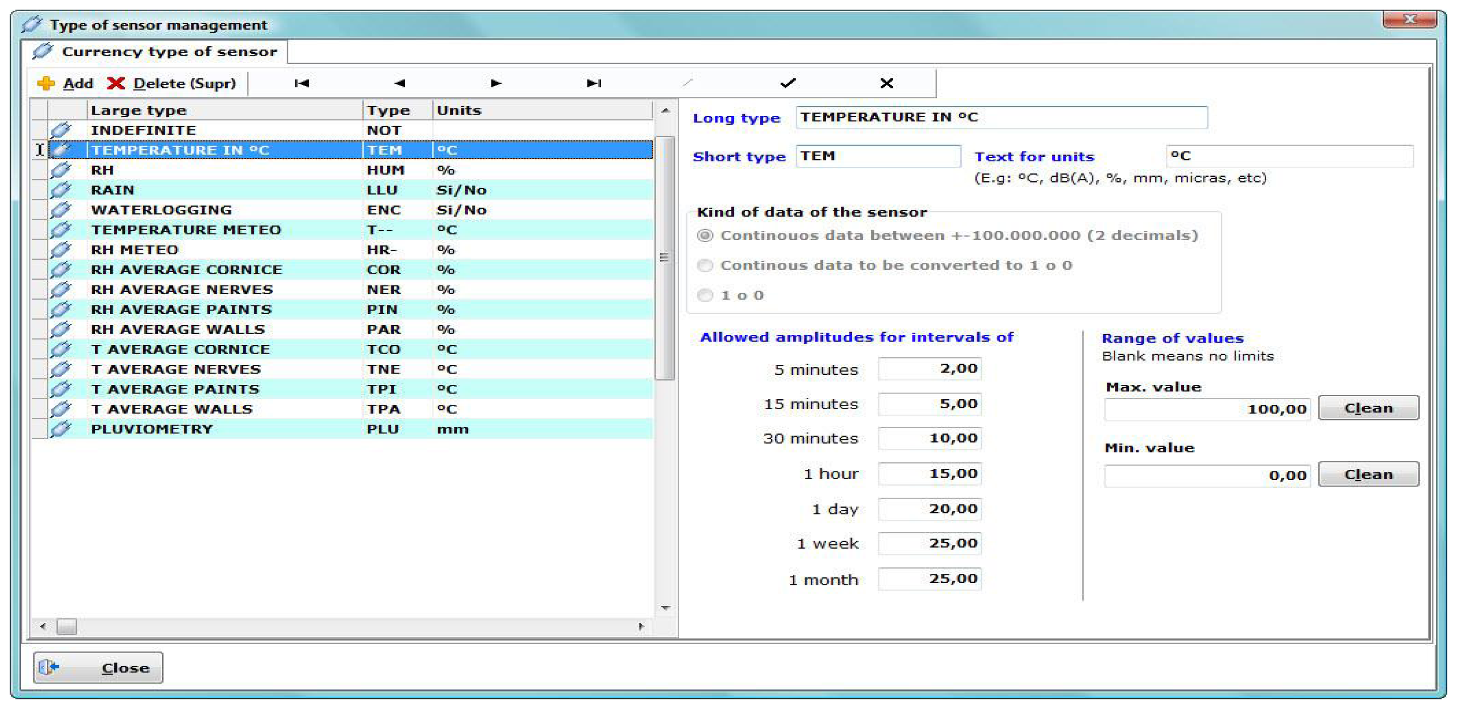This screenshot has height=709, width=1457.
Task: Jump to first record navigation arrow
Action: (x=302, y=84)
